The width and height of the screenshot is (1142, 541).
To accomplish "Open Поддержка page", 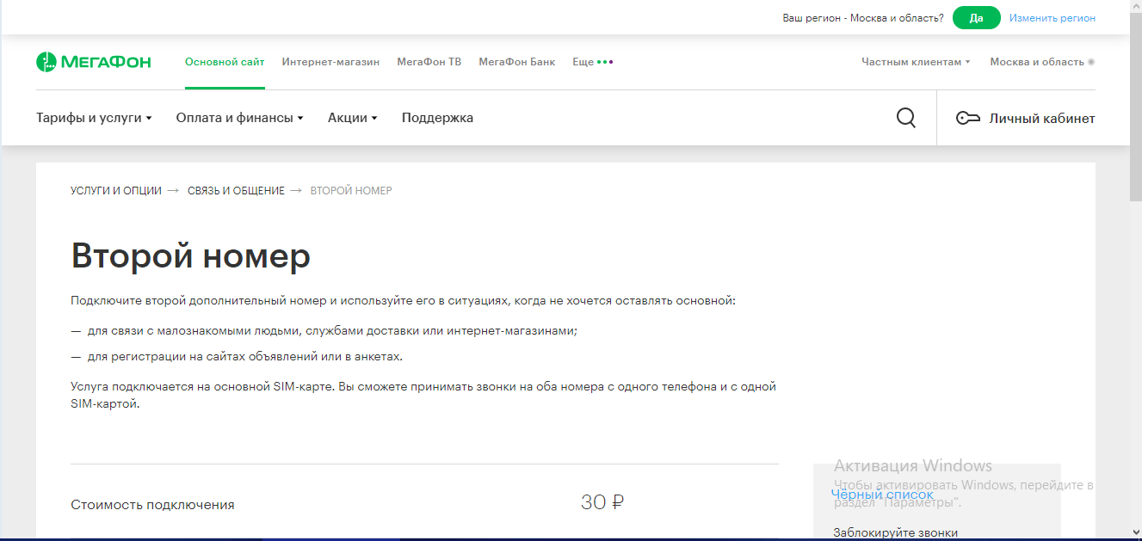I will (437, 118).
